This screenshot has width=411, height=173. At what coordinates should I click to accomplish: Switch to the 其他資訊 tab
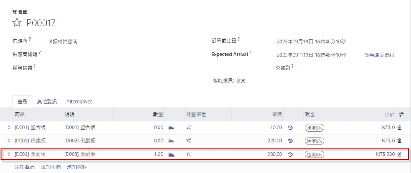tap(47, 102)
